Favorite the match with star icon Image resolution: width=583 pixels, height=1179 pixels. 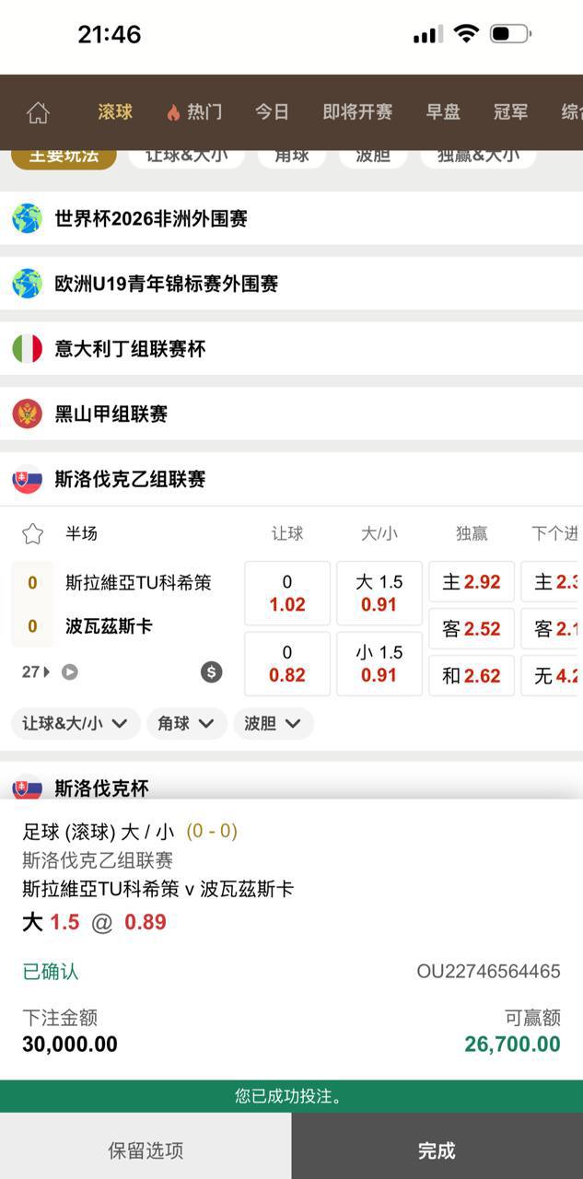pos(32,533)
